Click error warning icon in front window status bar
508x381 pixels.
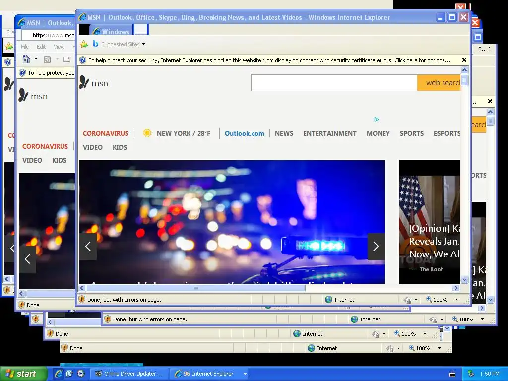coord(82,299)
